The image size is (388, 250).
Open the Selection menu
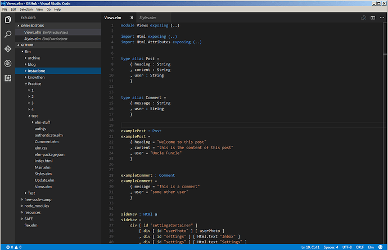click(26, 10)
